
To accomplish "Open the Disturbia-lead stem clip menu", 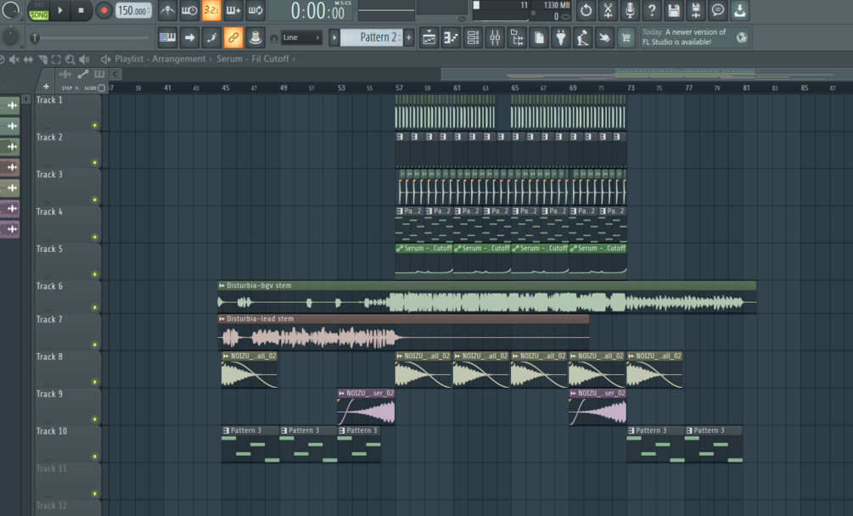I will [222, 318].
